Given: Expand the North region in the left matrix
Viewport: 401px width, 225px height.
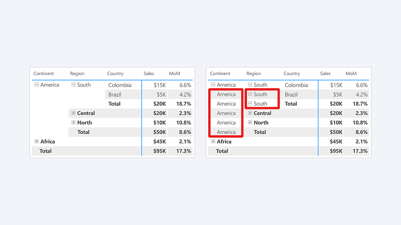Looking at the screenshot, I should pyautogui.click(x=73, y=122).
